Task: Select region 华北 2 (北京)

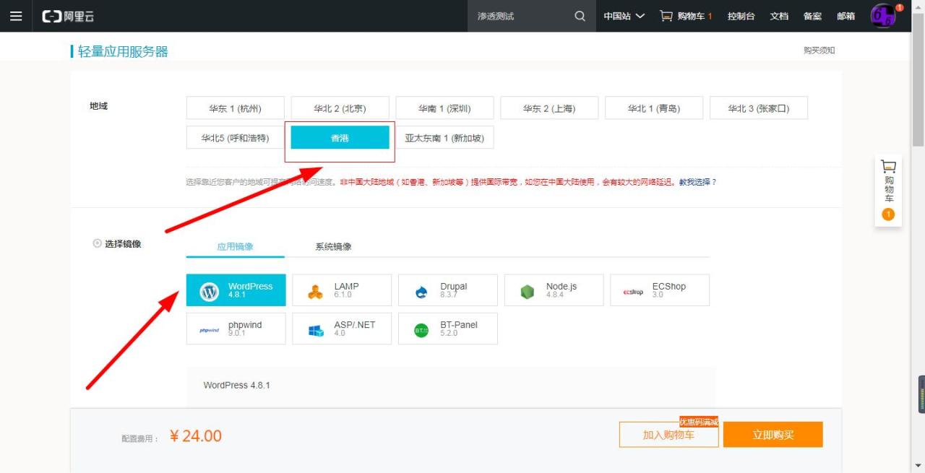Action: point(340,108)
